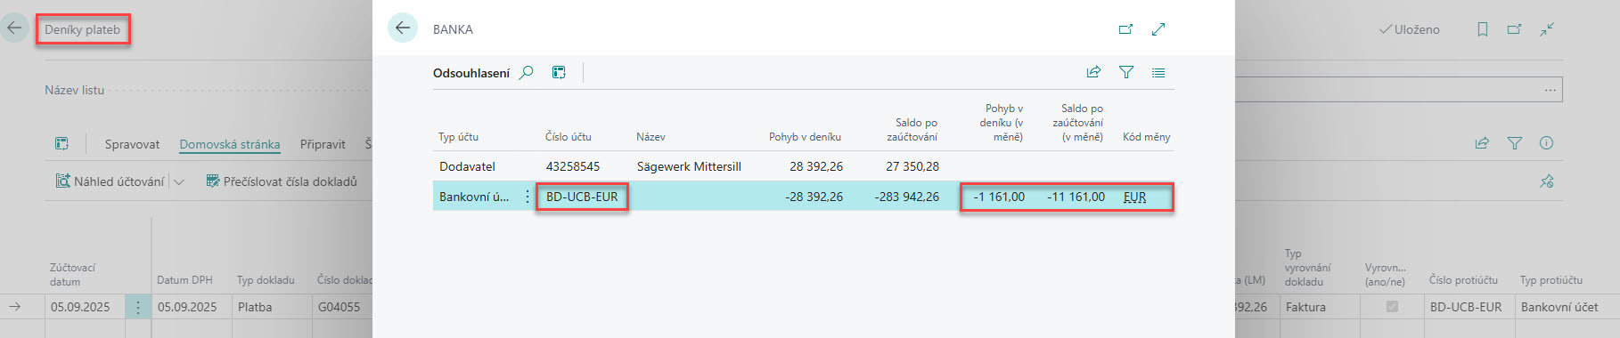Toggle list view options in BANKA dialog

pyautogui.click(x=1158, y=73)
